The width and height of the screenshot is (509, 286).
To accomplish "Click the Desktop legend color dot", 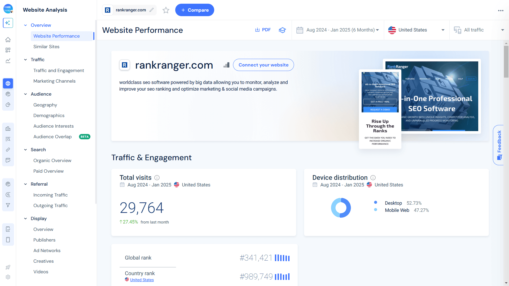I will tap(375, 203).
